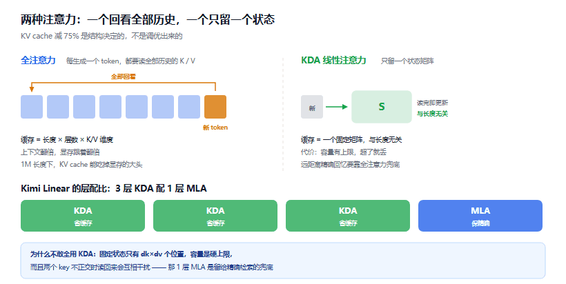The width and height of the screenshot is (566, 284).
Task: Select the gray 新 input box
Action: [312, 107]
